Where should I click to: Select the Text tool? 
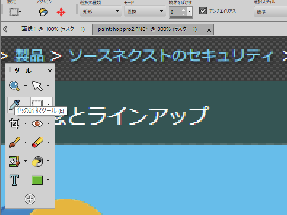[14, 180]
